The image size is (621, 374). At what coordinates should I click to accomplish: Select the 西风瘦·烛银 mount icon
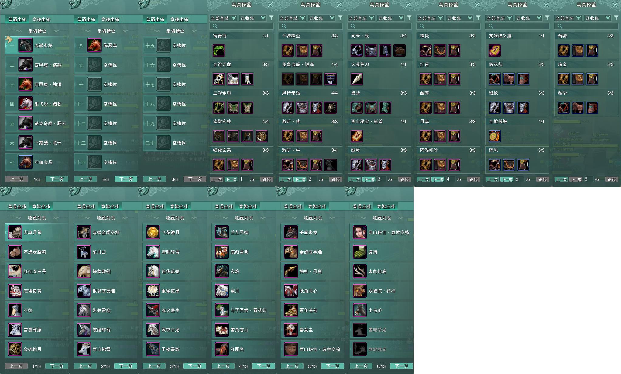pyautogui.click(x=26, y=84)
